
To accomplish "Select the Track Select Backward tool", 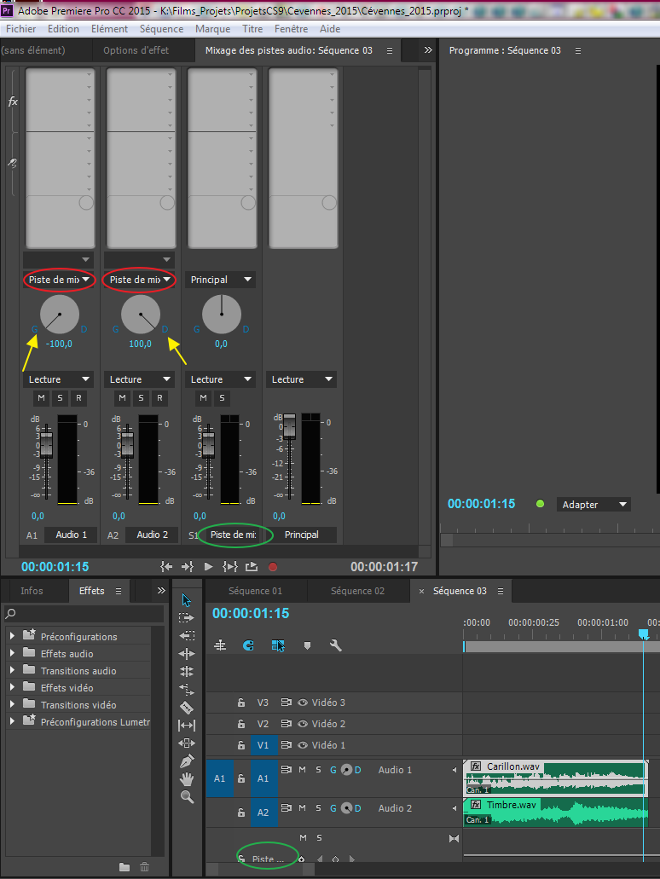I will (187, 636).
